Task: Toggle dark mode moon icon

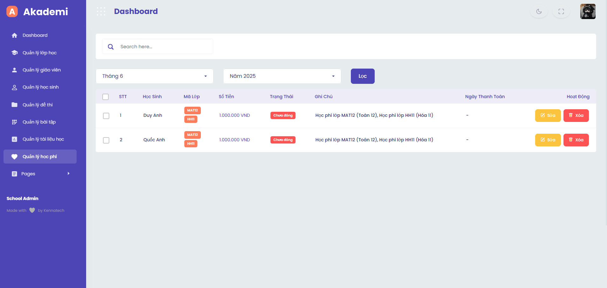Action: (x=539, y=11)
